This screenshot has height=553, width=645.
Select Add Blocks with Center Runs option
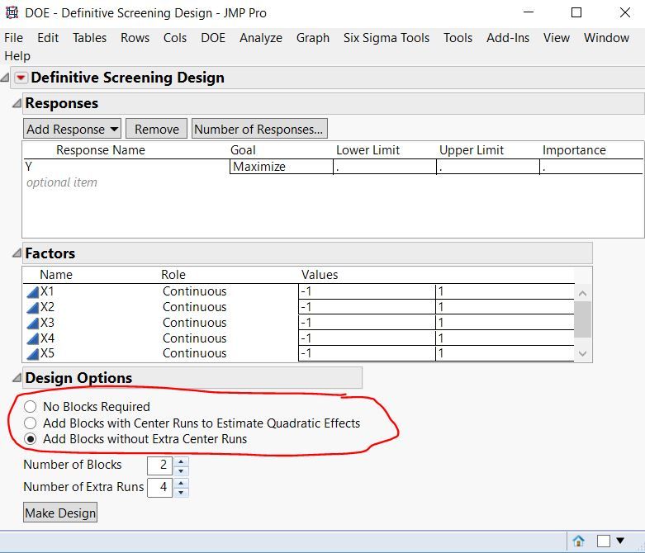pos(30,423)
